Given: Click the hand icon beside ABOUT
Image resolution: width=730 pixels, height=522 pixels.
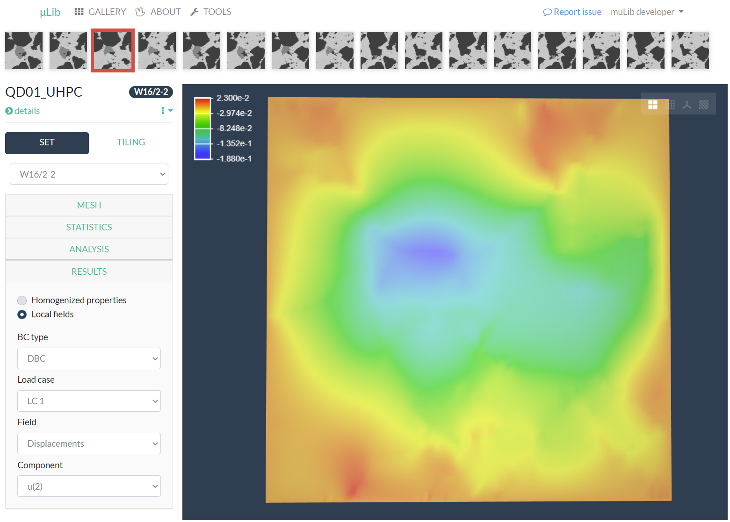Looking at the screenshot, I should (140, 12).
